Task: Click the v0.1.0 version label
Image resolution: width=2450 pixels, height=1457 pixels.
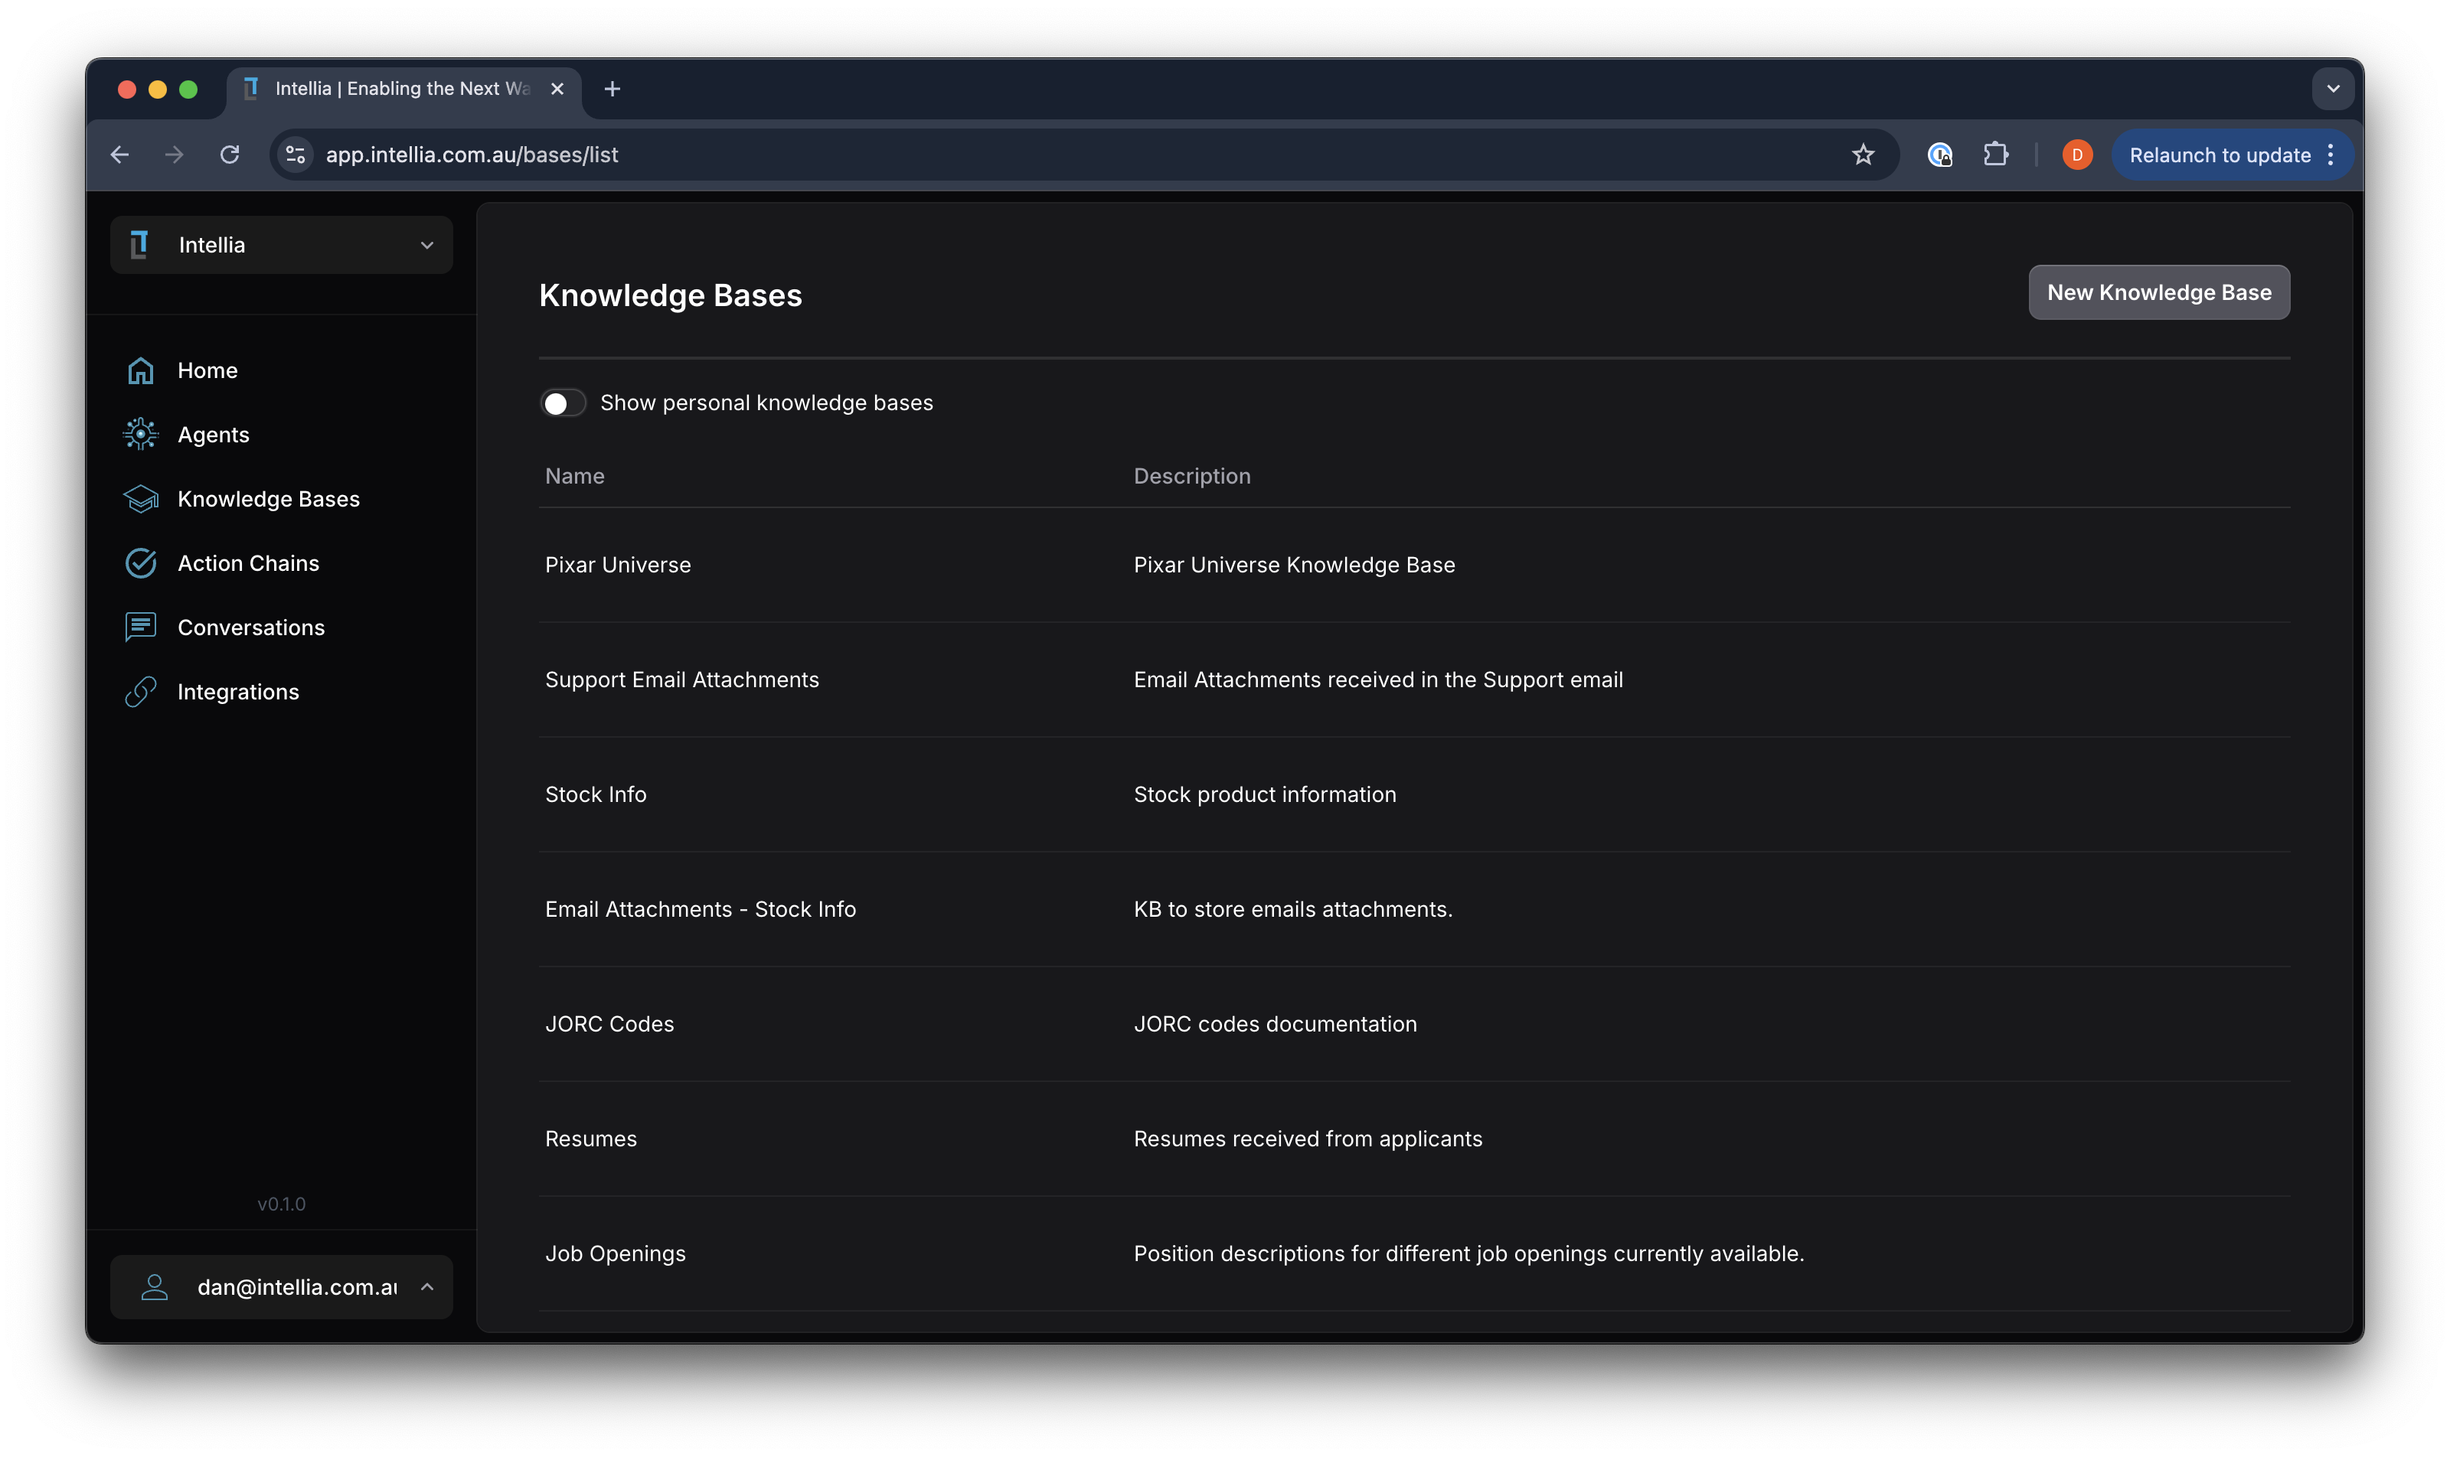Action: pos(281,1204)
